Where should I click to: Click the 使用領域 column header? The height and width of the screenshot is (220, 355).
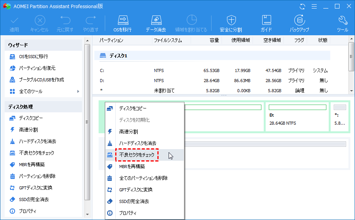click(241, 40)
